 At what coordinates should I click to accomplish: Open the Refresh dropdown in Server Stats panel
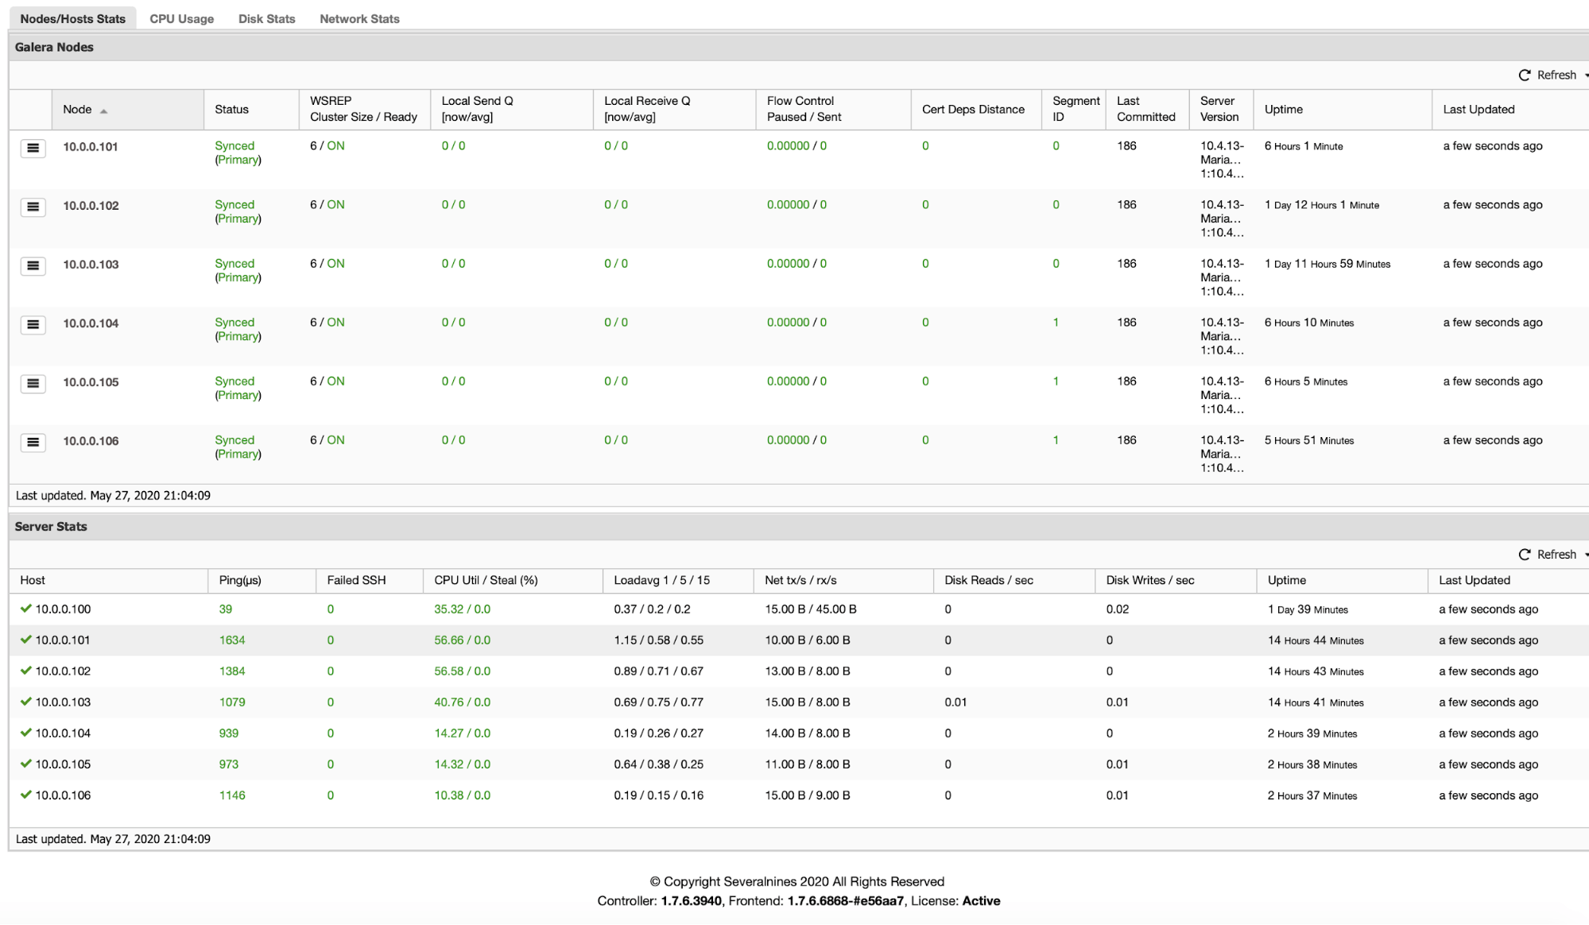[x=1584, y=554]
